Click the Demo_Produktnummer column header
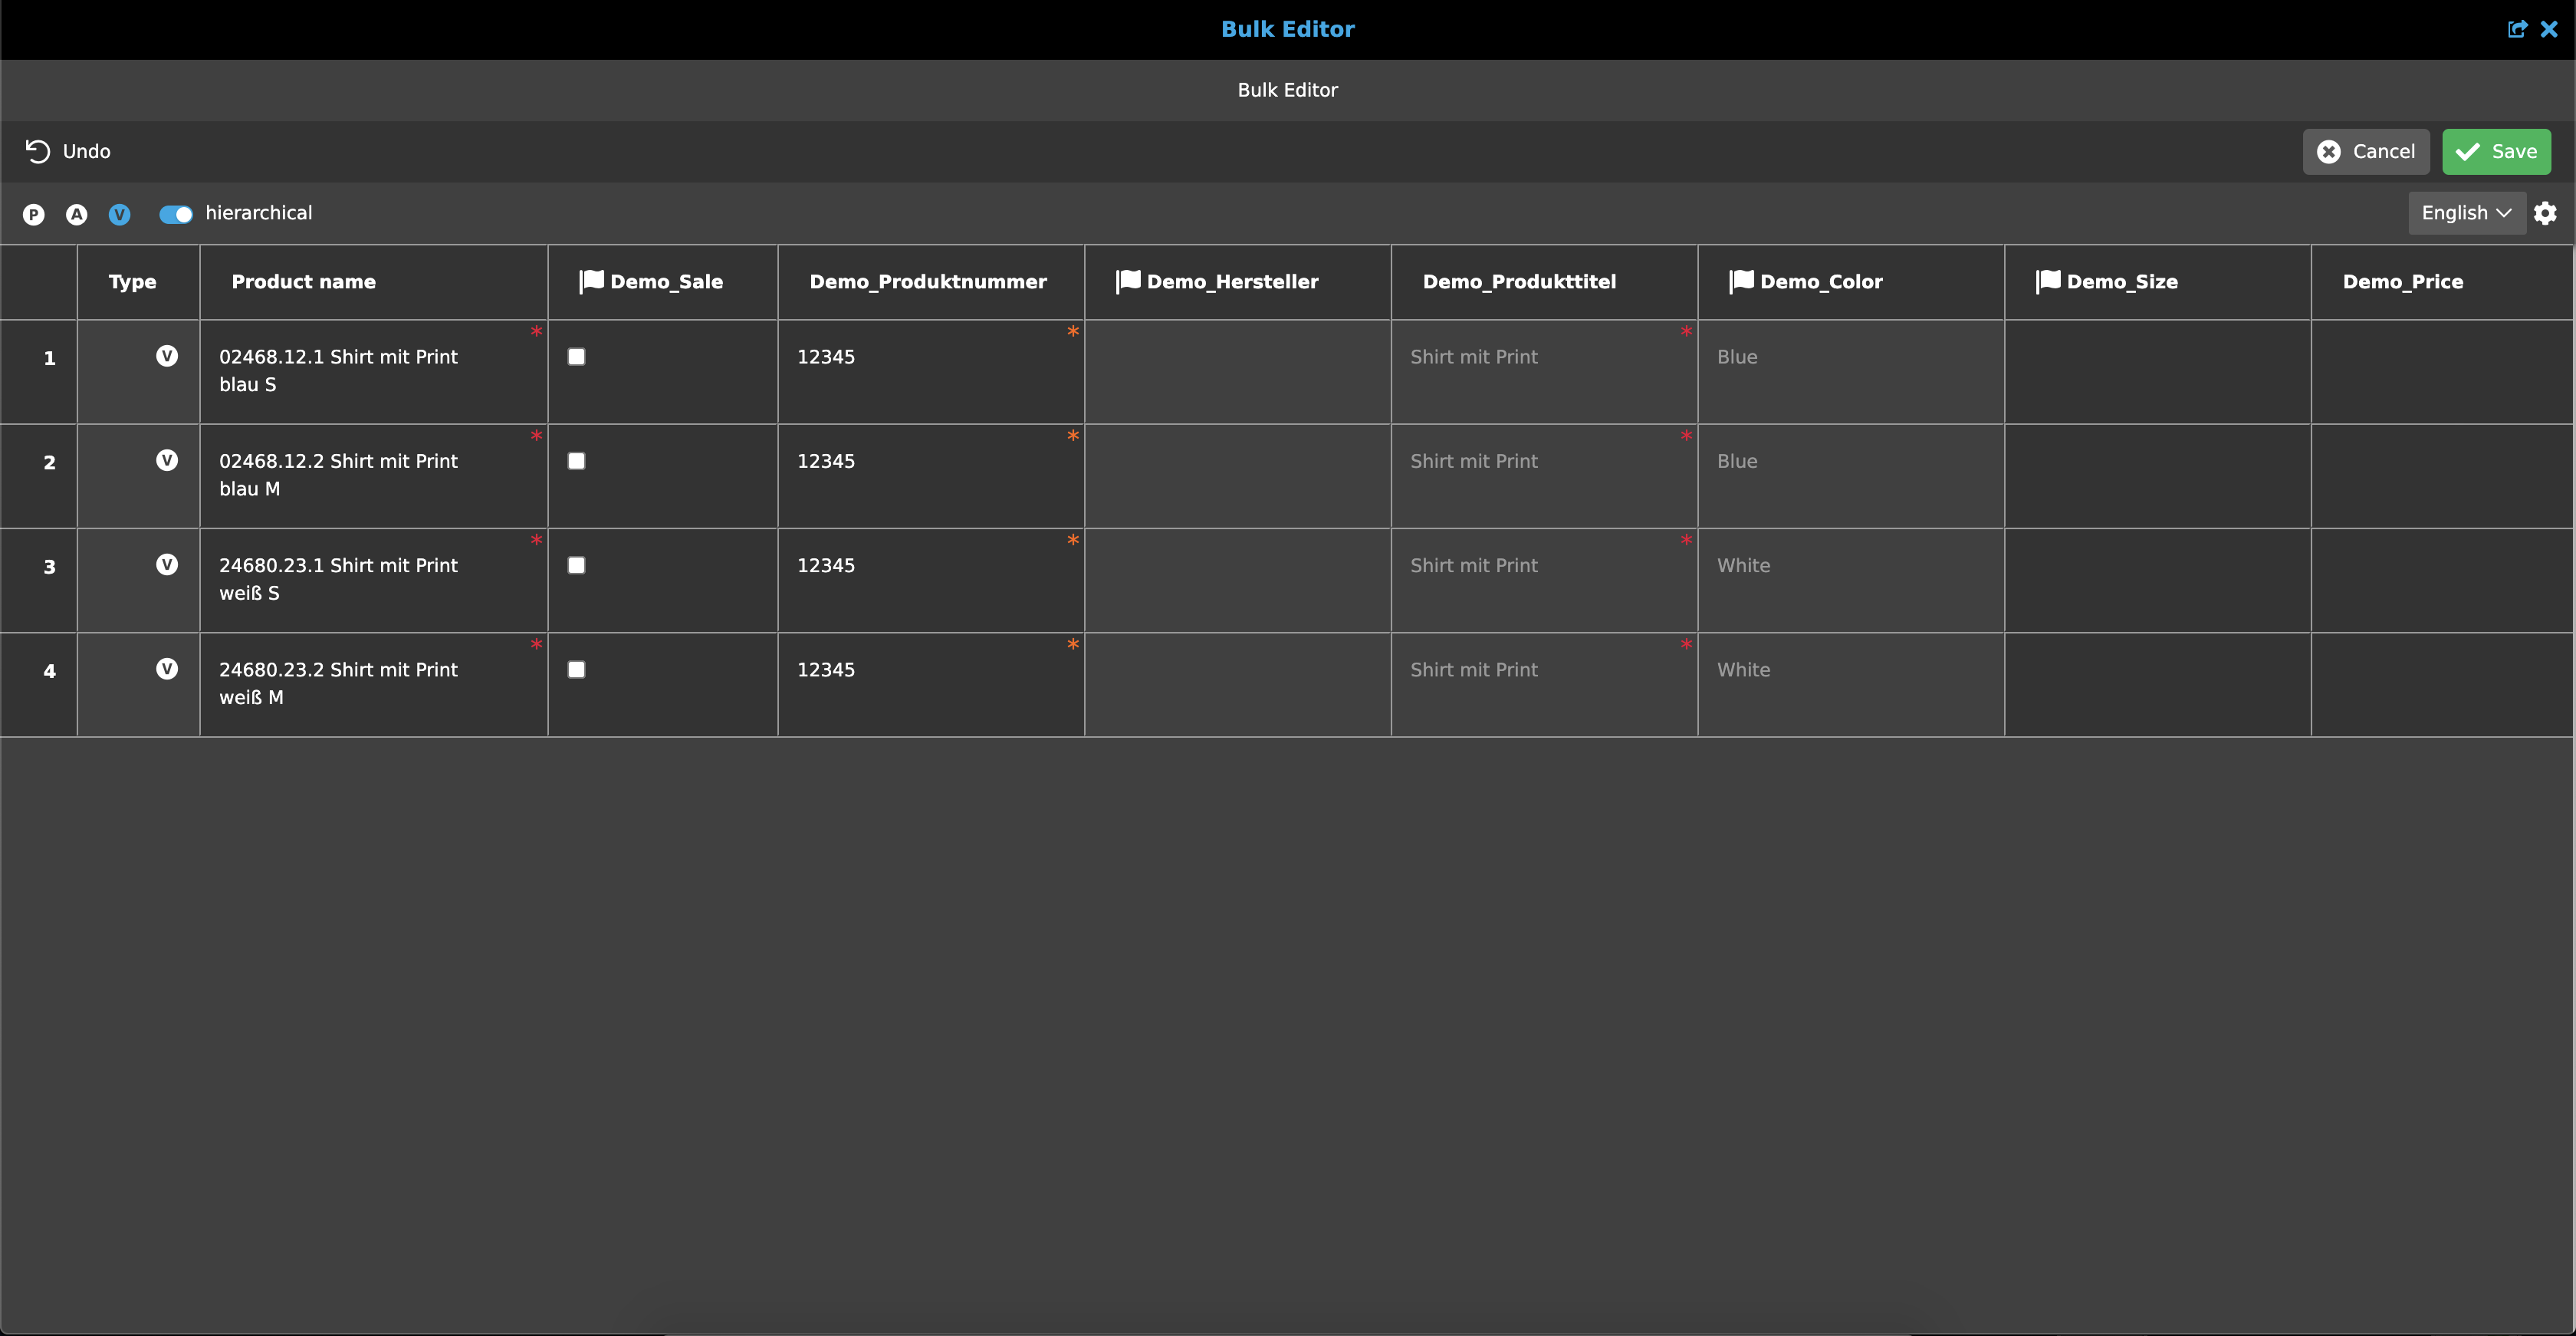This screenshot has width=2576, height=1336. (928, 282)
